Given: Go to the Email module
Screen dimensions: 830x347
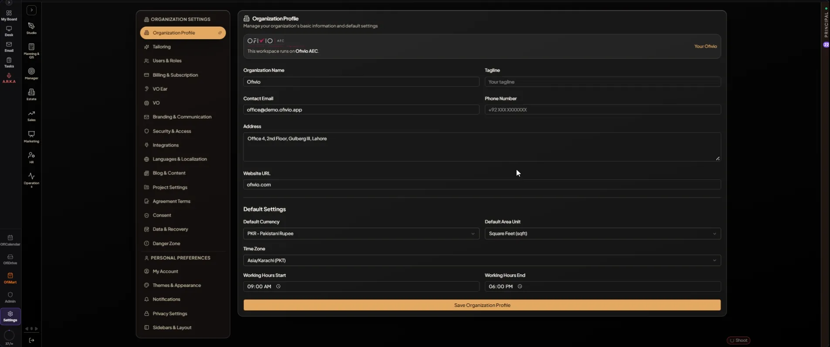Looking at the screenshot, I should 9,47.
